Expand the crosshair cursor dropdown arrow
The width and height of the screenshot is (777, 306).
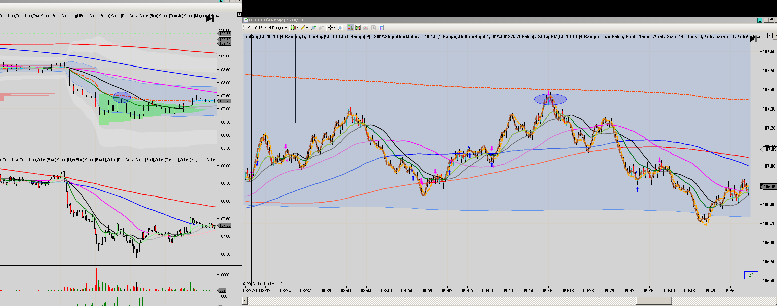[x=334, y=28]
